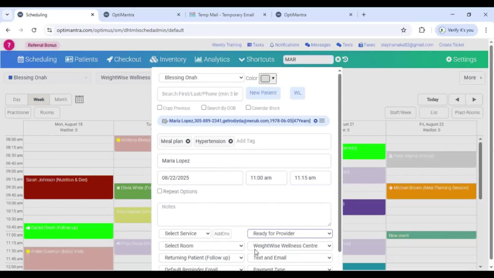Click the patient card icon beside Maria Lopez
494x278 pixels.
165,121
